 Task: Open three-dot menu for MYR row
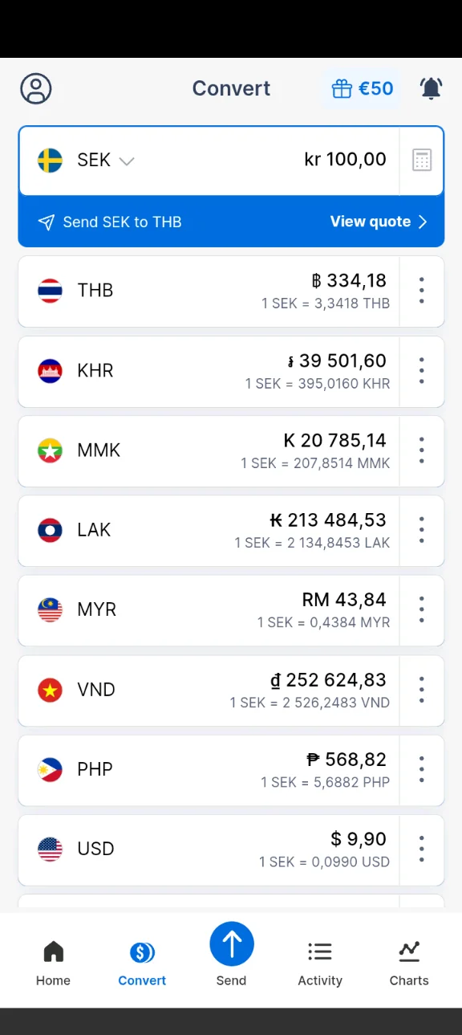(422, 609)
